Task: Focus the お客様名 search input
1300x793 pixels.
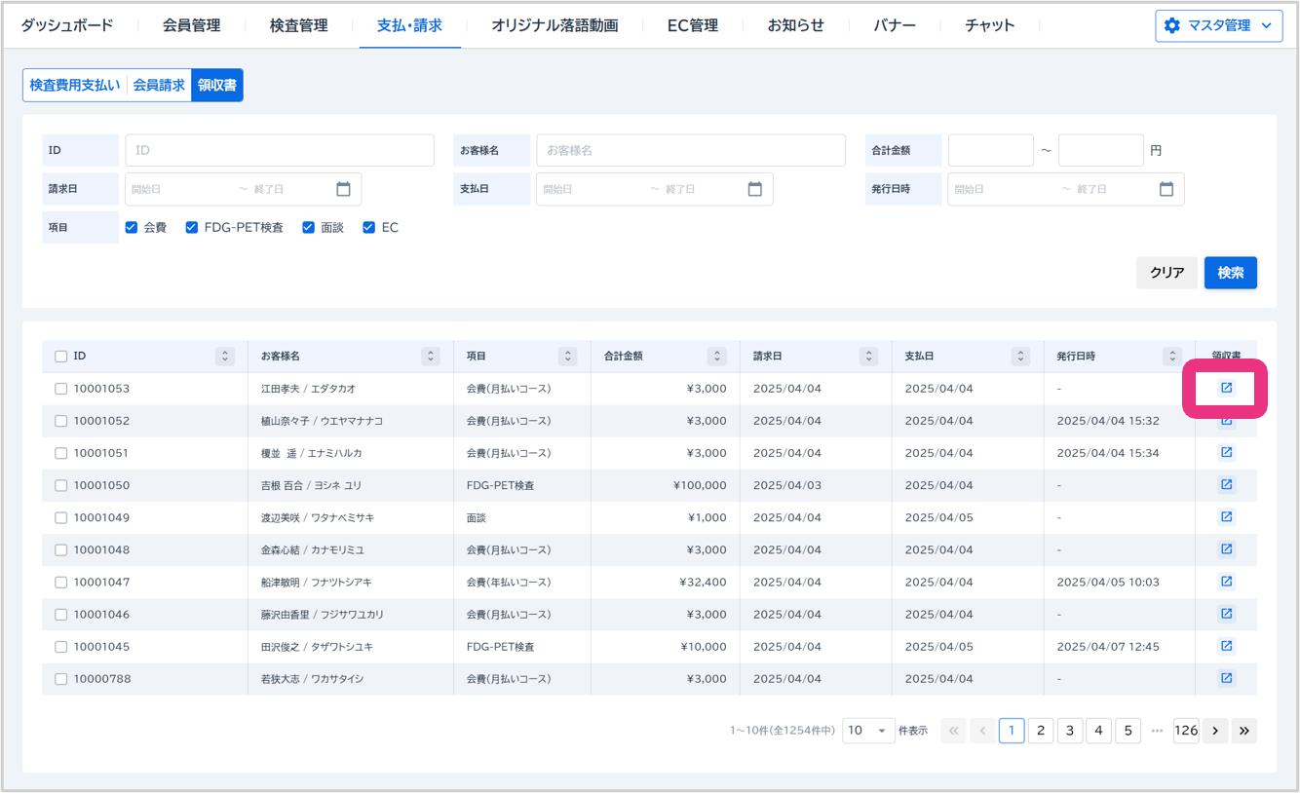Action: pos(690,150)
